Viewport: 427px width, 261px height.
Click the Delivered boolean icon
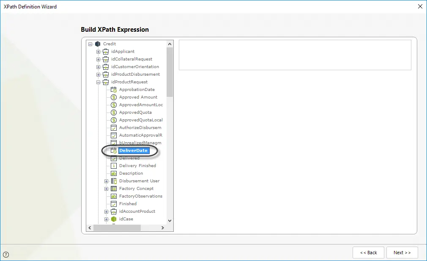click(x=114, y=158)
